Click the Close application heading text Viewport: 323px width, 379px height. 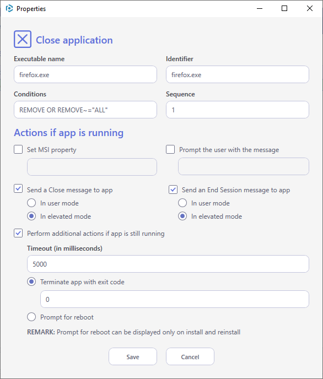click(x=74, y=40)
